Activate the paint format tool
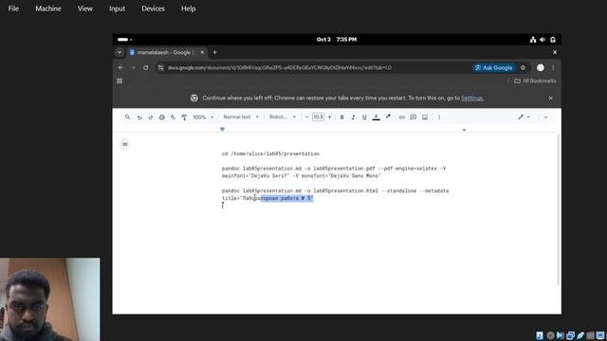The width and height of the screenshot is (607, 341). pyautogui.click(x=184, y=117)
